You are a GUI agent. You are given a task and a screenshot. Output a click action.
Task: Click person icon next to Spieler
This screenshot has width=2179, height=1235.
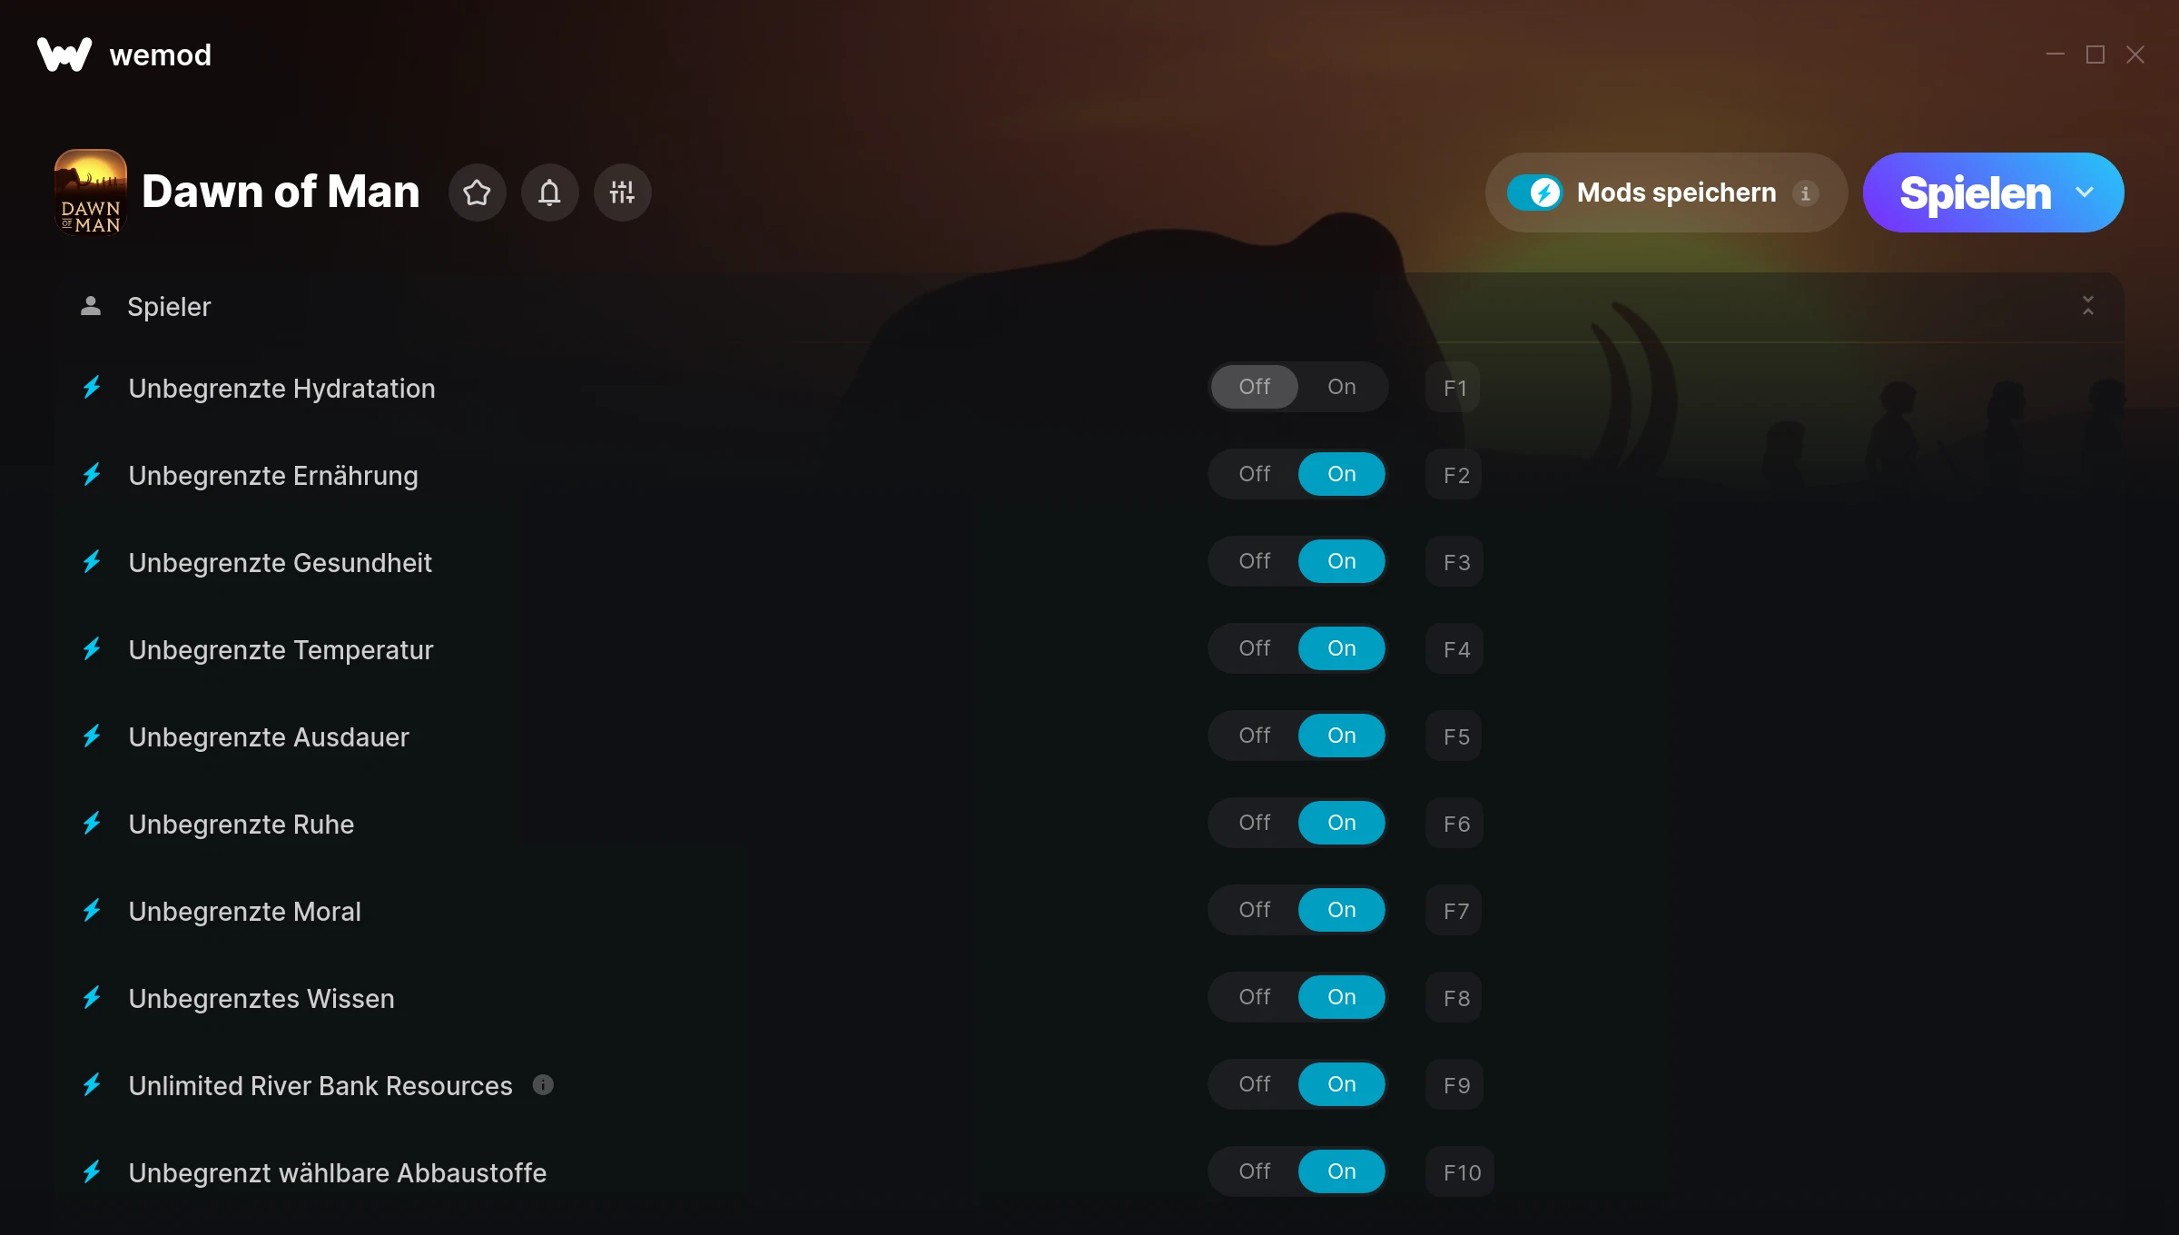coord(91,306)
